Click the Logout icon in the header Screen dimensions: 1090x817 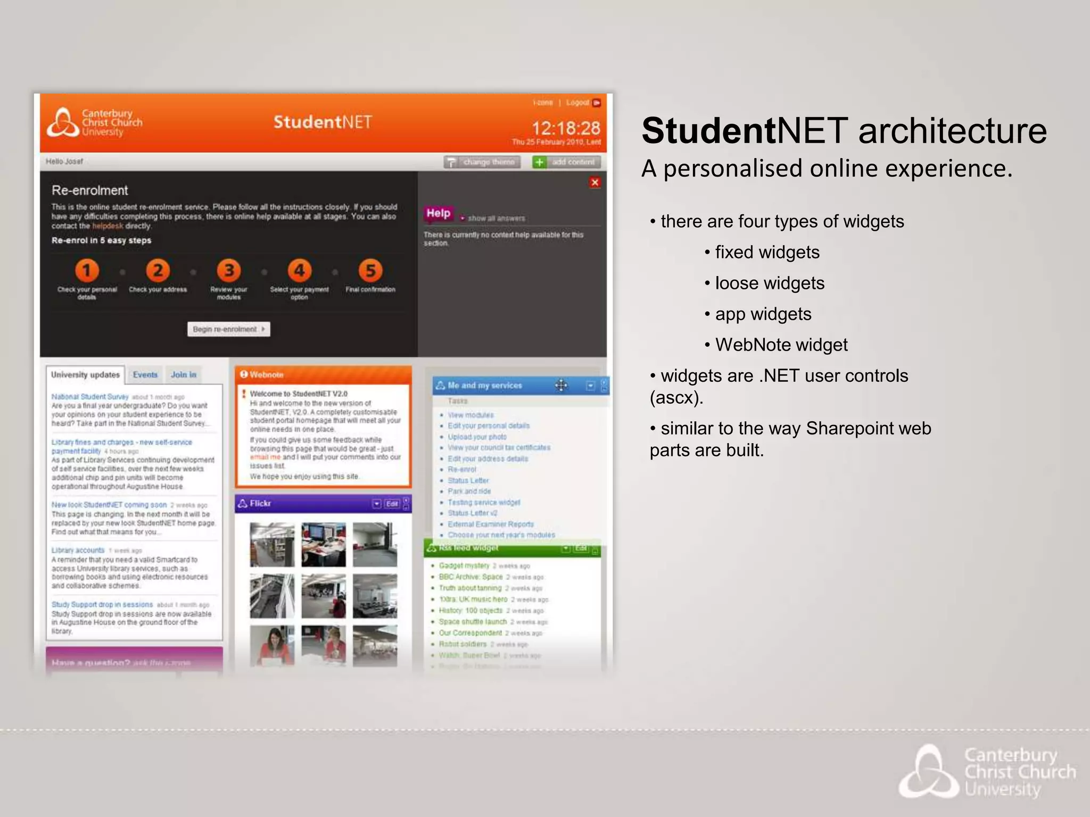pyautogui.click(x=597, y=103)
